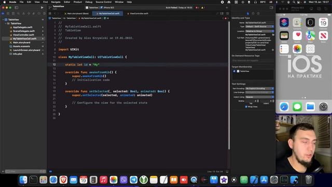This screenshot has height=187, width=332.
Task: Open the Source Control navigator icon
Action: 8,14
